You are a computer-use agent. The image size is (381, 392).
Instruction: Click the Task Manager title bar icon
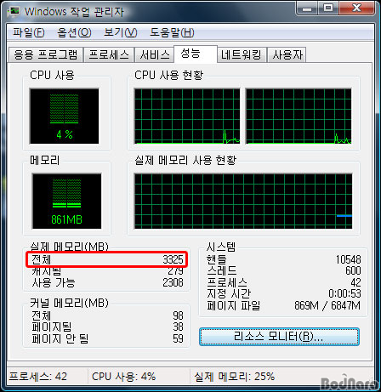14,11
